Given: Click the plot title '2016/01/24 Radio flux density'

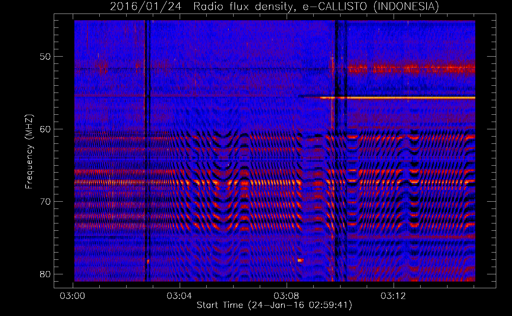Looking at the screenshot, I should (x=202, y=6).
